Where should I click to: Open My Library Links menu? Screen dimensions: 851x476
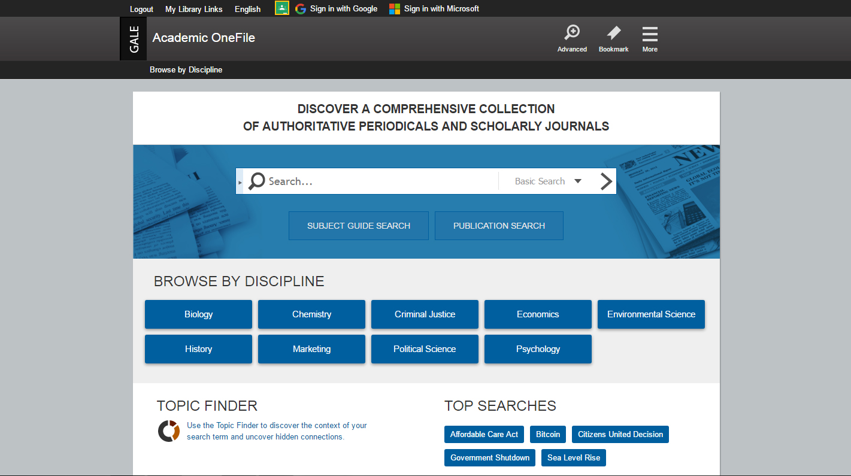(193, 9)
